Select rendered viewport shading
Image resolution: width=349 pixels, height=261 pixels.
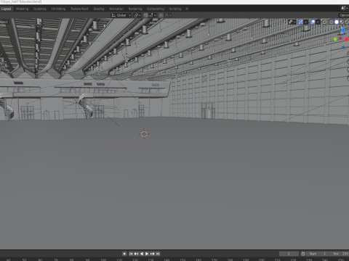(347, 22)
